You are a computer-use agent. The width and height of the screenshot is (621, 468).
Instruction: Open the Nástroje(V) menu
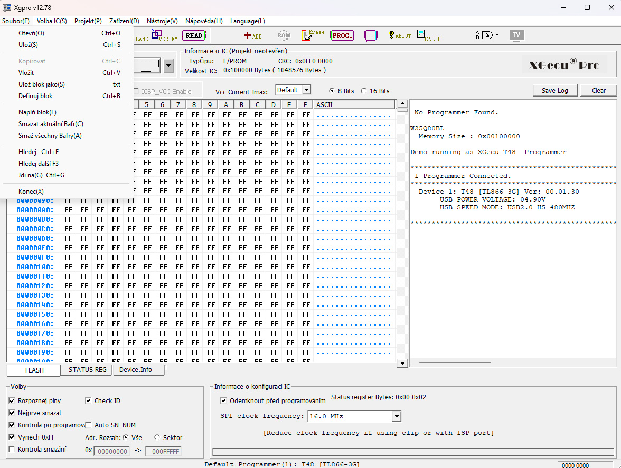coord(163,21)
